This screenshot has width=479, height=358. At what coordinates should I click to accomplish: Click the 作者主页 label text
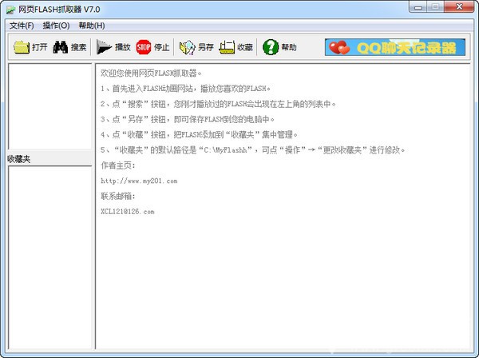tap(118, 165)
